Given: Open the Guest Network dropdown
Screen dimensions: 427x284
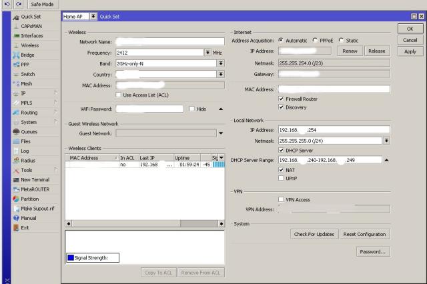Looking at the screenshot, I should click(220, 133).
